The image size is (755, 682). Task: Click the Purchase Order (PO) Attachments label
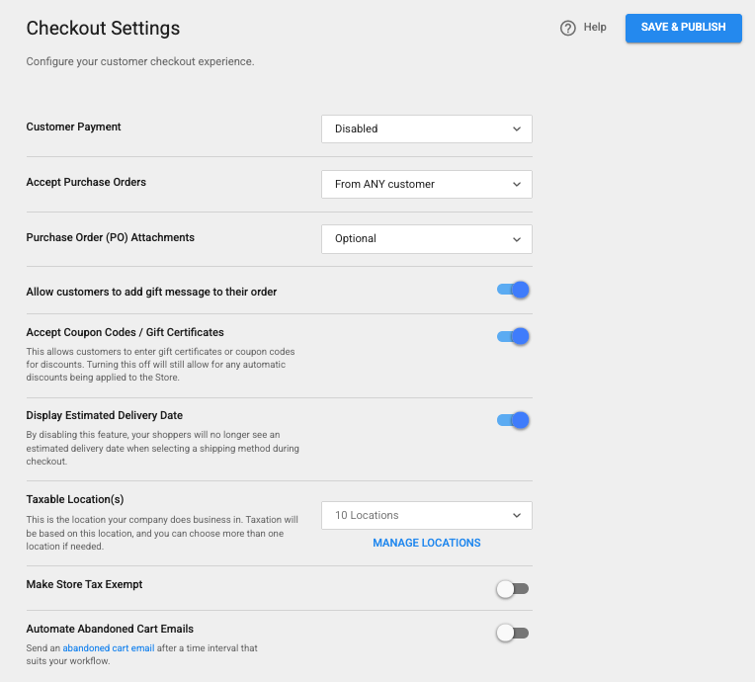[111, 237]
